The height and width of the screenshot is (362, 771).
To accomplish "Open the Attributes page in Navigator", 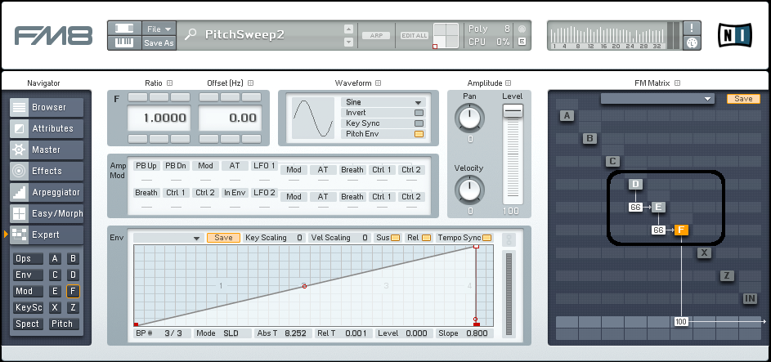I will (47, 128).
